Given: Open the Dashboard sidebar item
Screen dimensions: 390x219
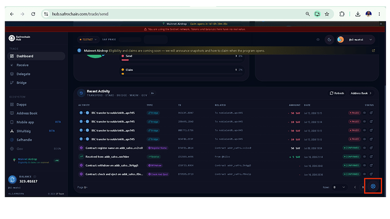Looking at the screenshot, I should pyautogui.click(x=36, y=56).
